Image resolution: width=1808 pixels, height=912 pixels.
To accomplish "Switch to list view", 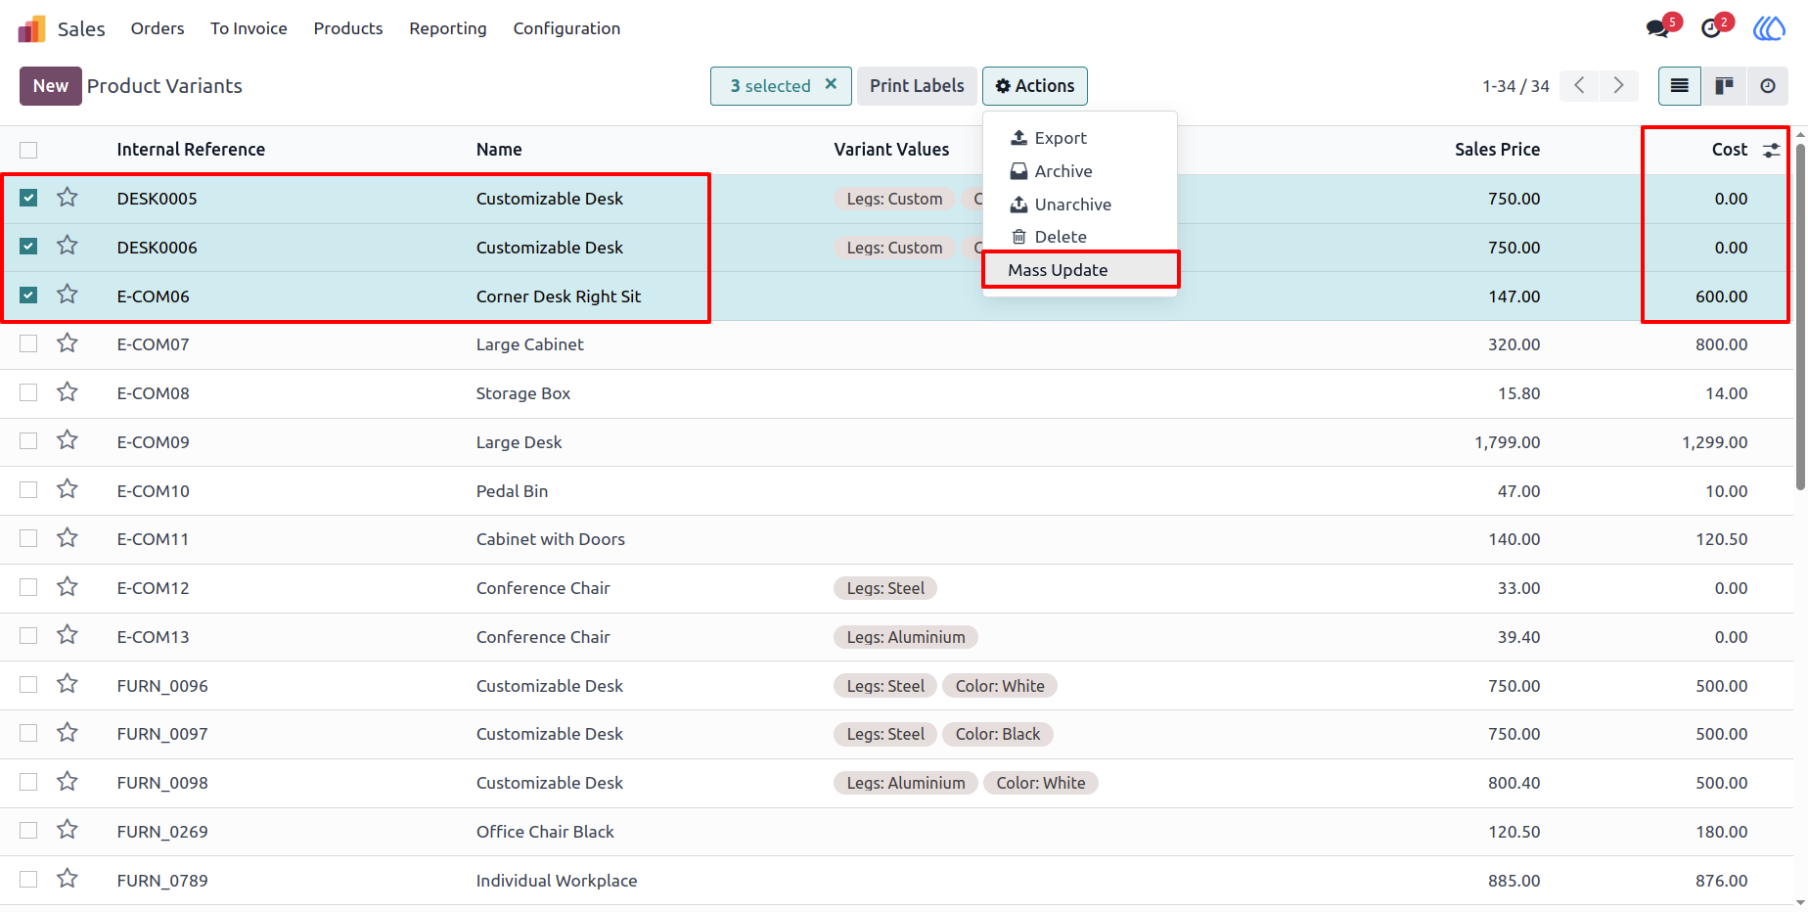I will pyautogui.click(x=1680, y=86).
